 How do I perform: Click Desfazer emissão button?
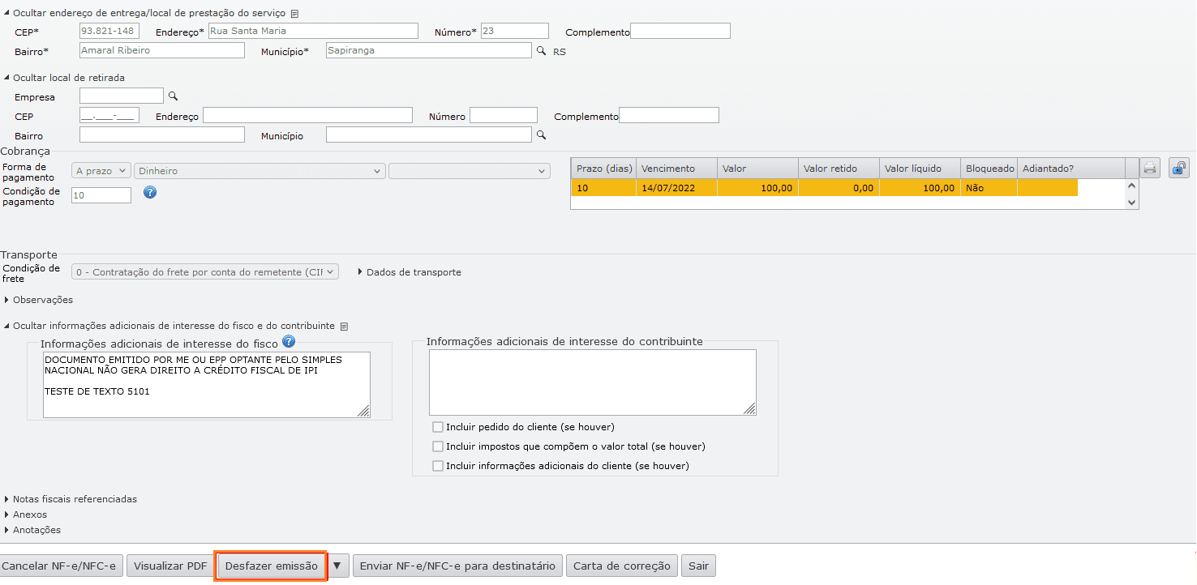click(272, 566)
